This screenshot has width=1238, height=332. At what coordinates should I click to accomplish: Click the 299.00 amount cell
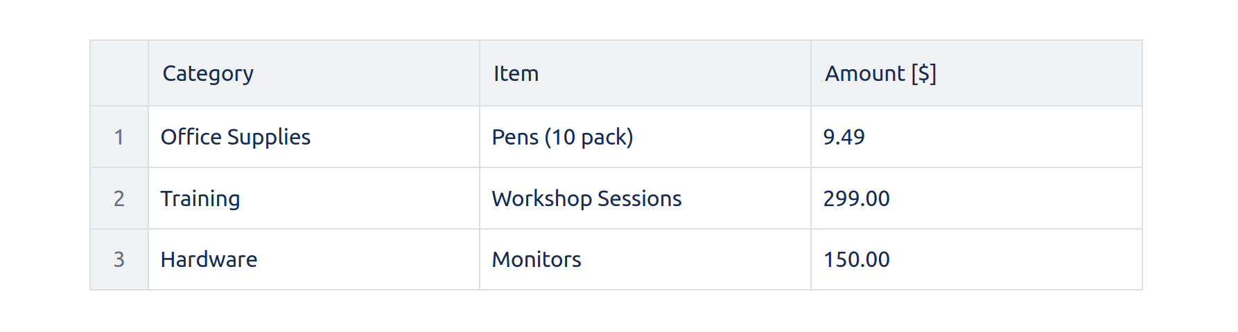point(856,199)
